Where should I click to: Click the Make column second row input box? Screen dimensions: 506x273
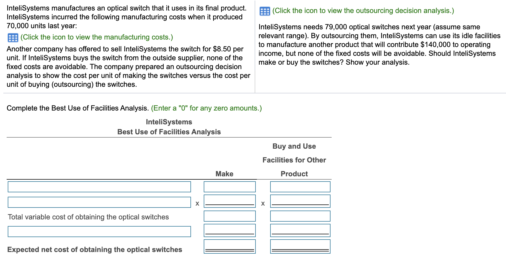229,201
